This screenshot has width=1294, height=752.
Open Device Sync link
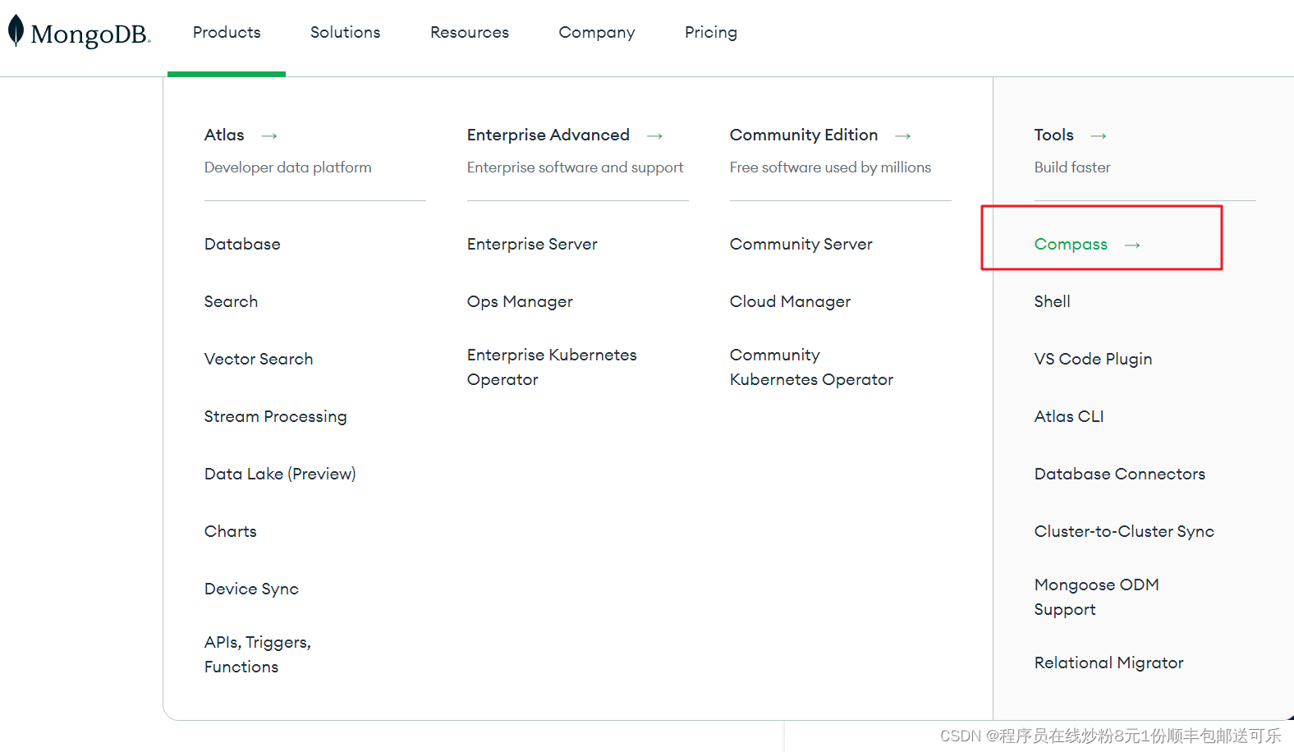tap(251, 589)
